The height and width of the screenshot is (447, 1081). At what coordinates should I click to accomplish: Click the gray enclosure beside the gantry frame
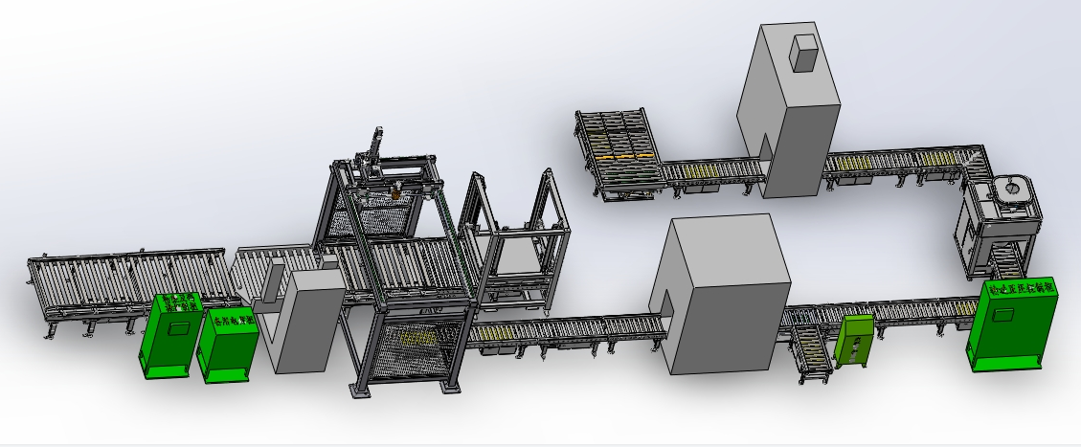(306, 321)
